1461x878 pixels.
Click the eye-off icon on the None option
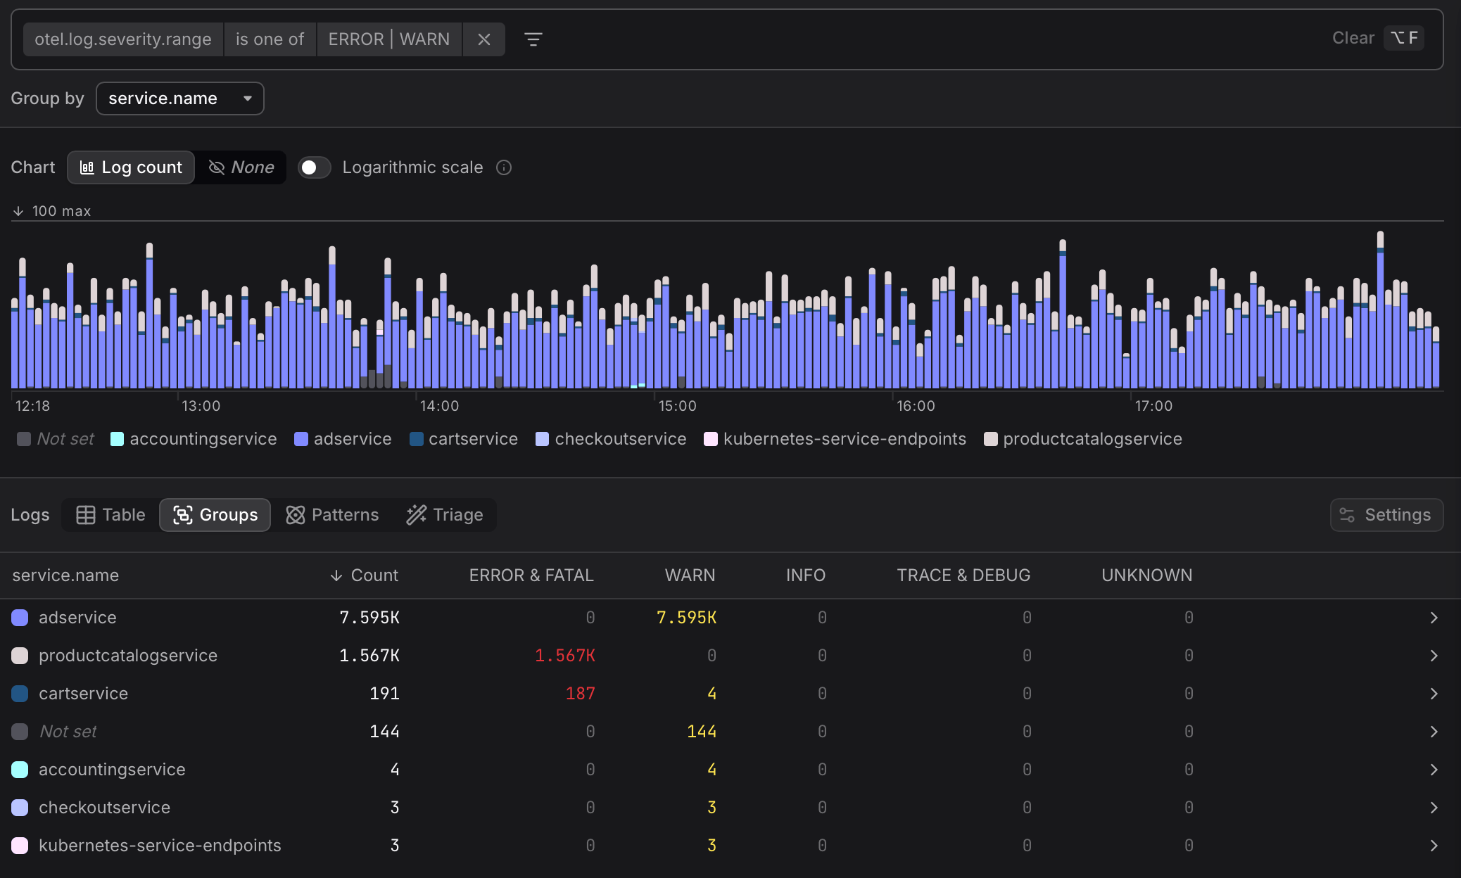coord(215,167)
